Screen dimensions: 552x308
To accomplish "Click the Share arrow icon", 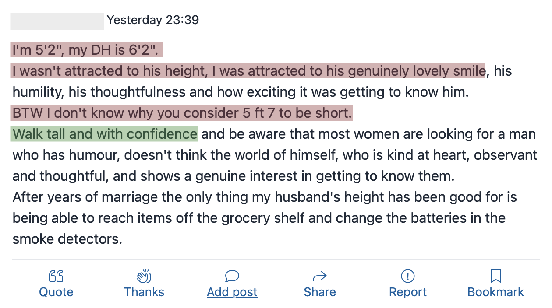I will pyautogui.click(x=320, y=276).
